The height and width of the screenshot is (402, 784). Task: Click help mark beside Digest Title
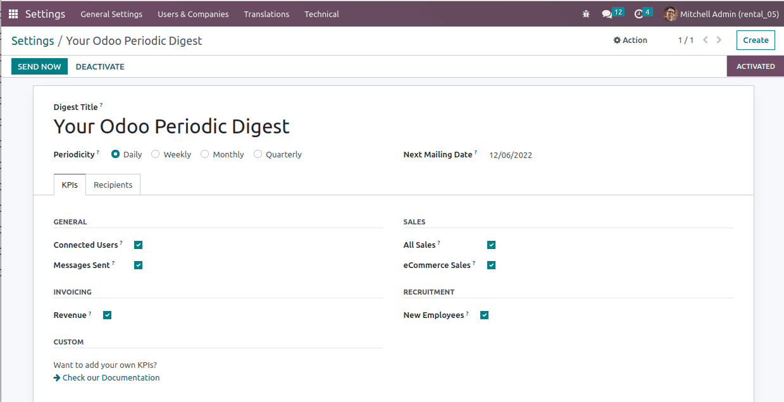101,105
